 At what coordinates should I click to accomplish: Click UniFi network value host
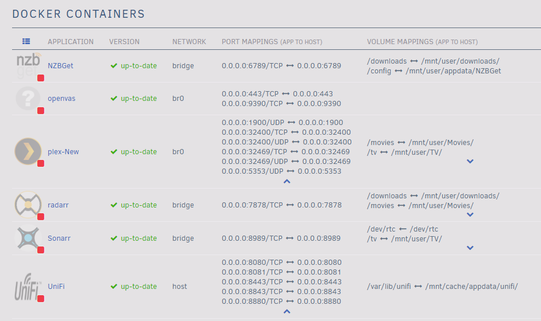tap(179, 286)
